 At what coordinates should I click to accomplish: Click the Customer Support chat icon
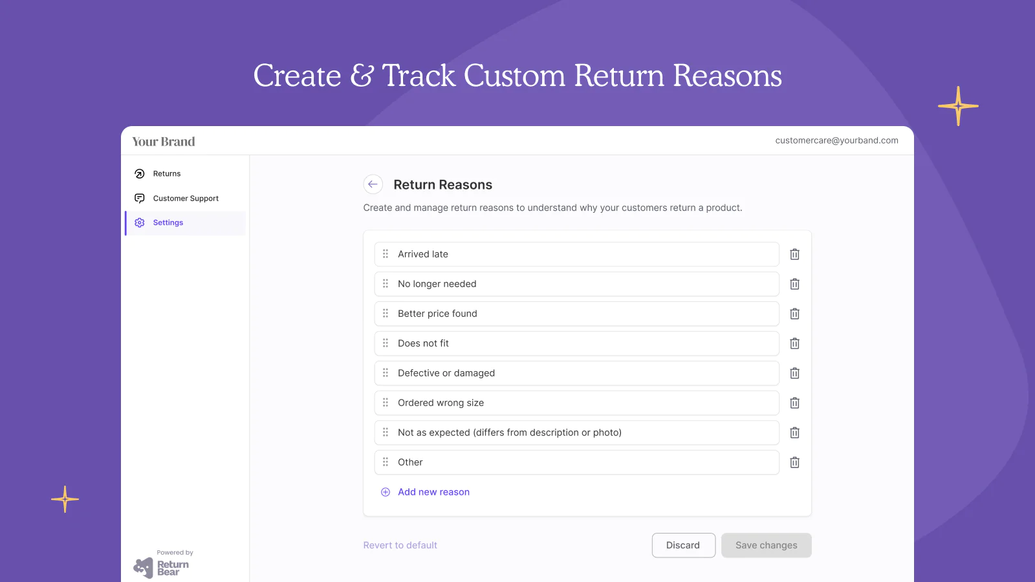click(139, 198)
